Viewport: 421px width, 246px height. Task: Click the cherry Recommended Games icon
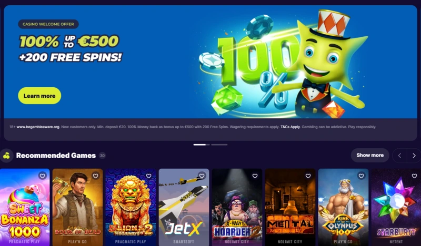click(6, 155)
